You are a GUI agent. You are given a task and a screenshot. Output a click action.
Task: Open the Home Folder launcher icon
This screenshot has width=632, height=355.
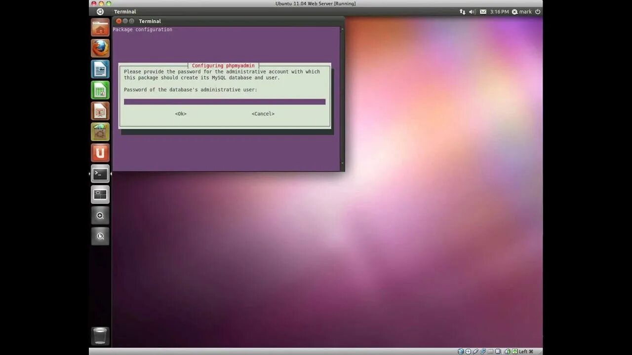tap(100, 28)
